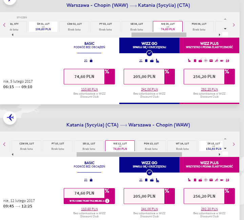Click online check-in icon under return BASIC

click(x=86, y=180)
